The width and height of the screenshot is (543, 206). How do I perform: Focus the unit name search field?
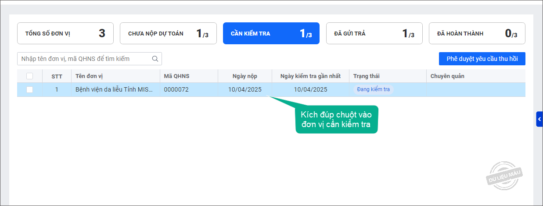86,59
